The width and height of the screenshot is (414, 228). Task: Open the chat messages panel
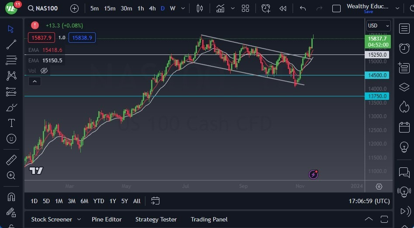404,172
